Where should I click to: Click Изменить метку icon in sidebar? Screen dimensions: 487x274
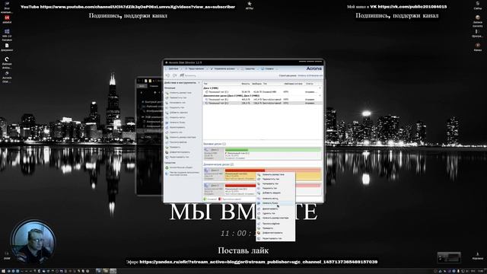[167, 117]
